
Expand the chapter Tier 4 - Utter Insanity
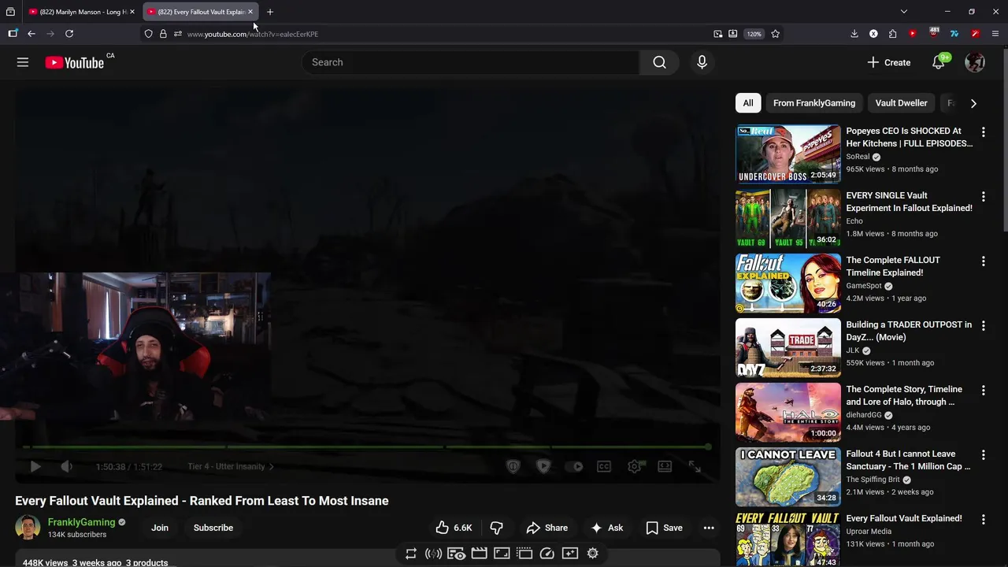click(231, 466)
